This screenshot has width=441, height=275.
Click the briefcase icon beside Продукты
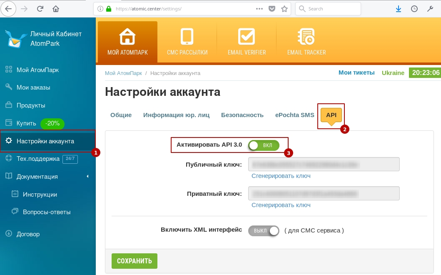(9, 105)
